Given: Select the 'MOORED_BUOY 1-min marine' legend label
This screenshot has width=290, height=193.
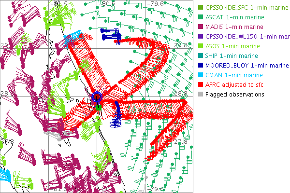Looking at the screenshot, I should point(247,65).
